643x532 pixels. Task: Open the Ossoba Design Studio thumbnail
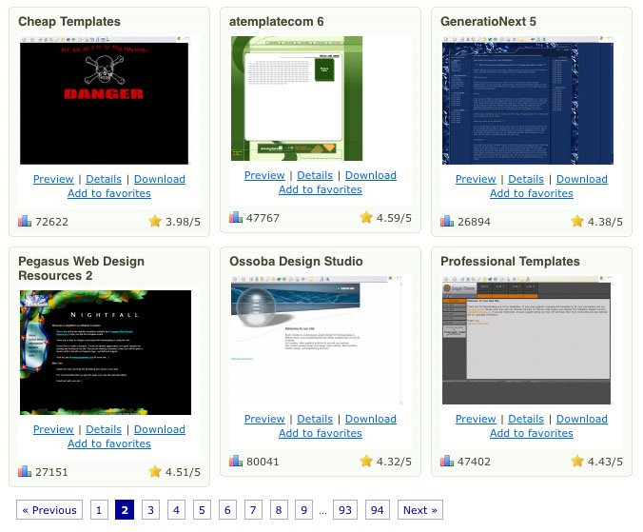tap(316, 342)
